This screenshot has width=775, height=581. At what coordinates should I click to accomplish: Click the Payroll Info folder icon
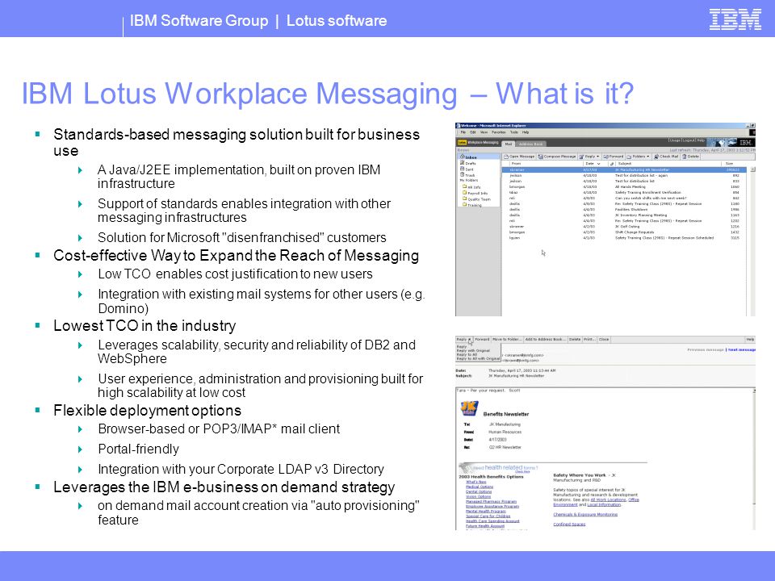pyautogui.click(x=465, y=193)
